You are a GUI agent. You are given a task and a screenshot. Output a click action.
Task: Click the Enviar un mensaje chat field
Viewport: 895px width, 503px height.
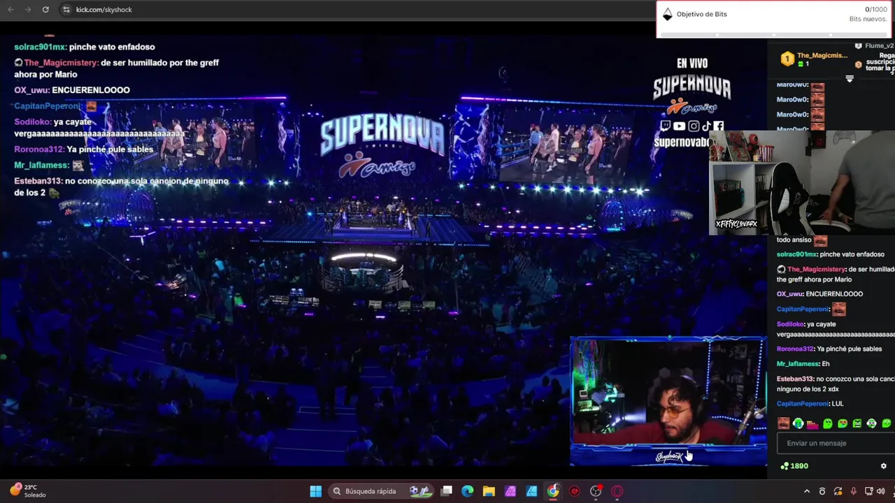tap(836, 443)
